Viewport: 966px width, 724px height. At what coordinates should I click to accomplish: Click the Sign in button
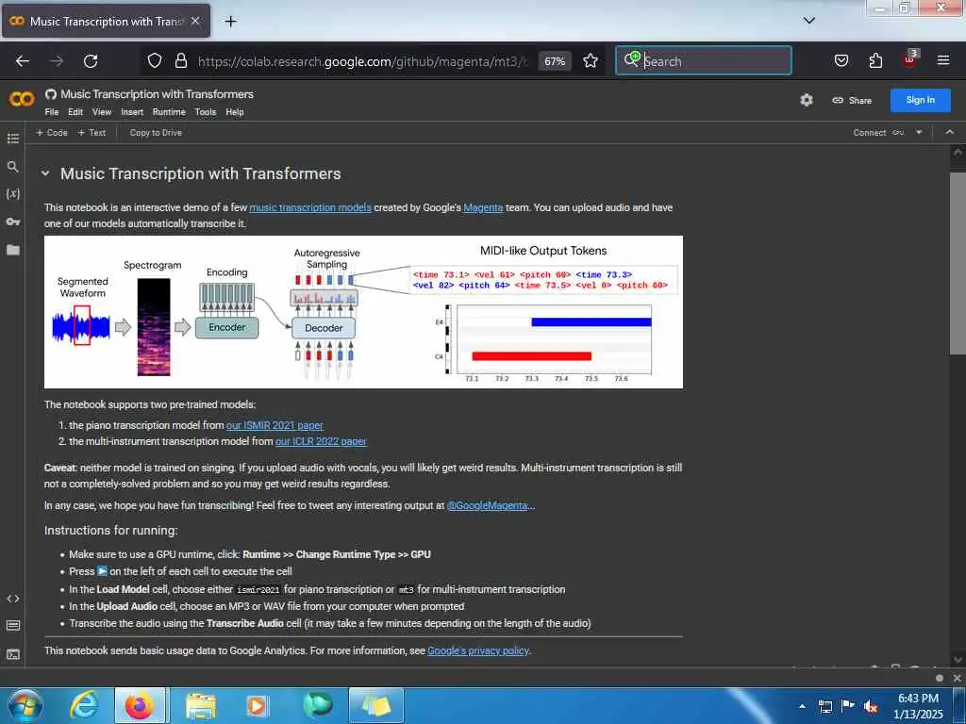click(920, 100)
